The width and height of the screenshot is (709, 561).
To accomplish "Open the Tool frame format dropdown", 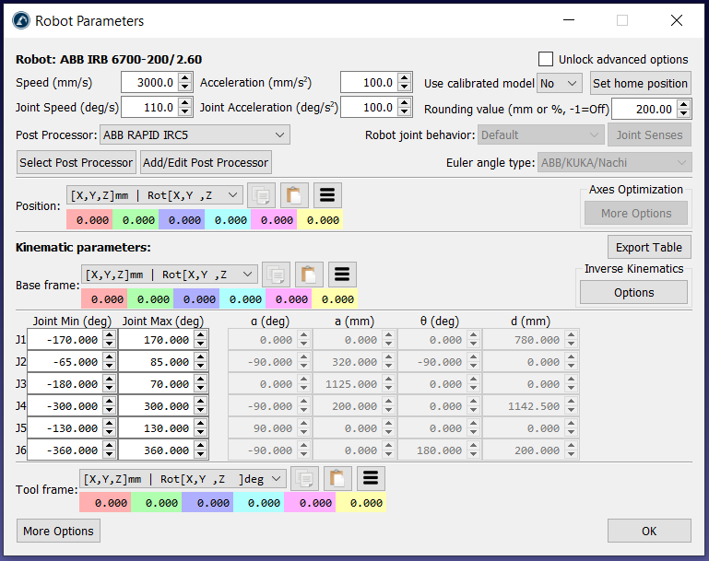I will tap(183, 478).
